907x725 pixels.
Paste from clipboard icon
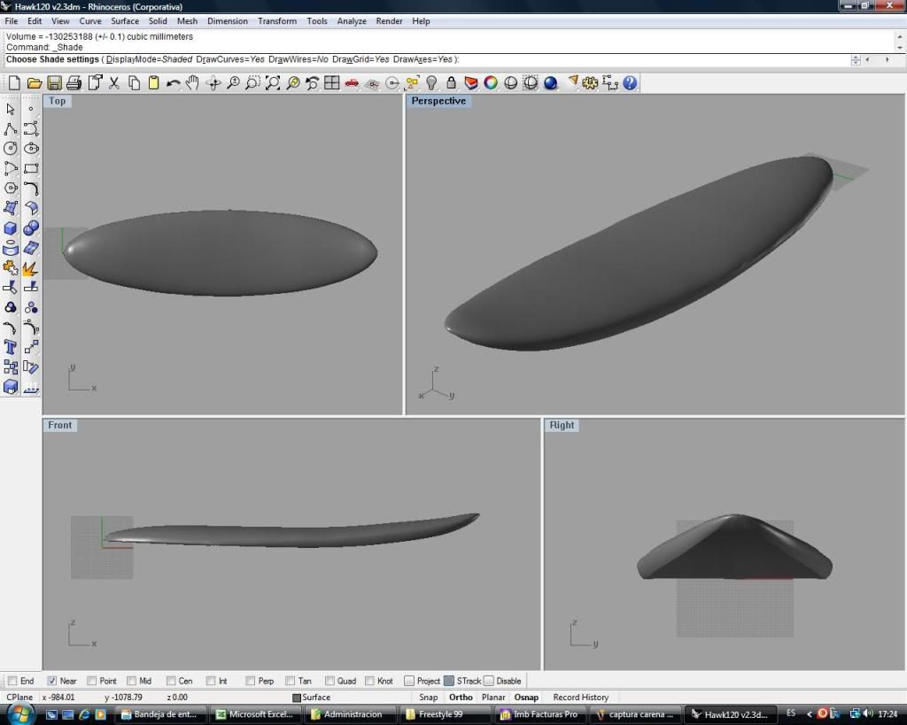click(x=153, y=83)
